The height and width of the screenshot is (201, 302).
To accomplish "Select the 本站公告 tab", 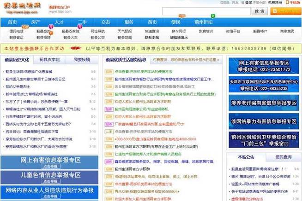I will (246, 157).
